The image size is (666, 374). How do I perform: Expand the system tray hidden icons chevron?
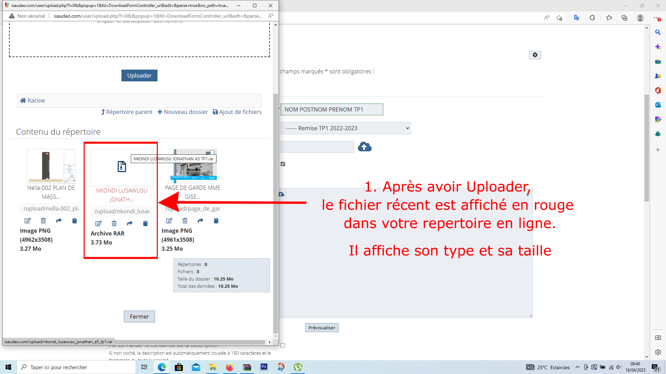(578, 367)
